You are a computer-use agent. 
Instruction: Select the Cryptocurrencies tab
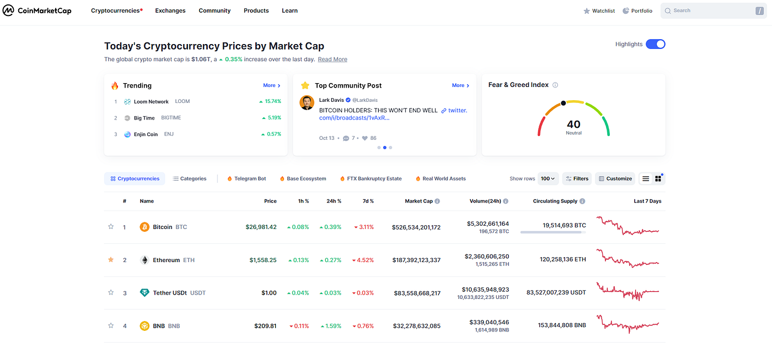pos(135,178)
